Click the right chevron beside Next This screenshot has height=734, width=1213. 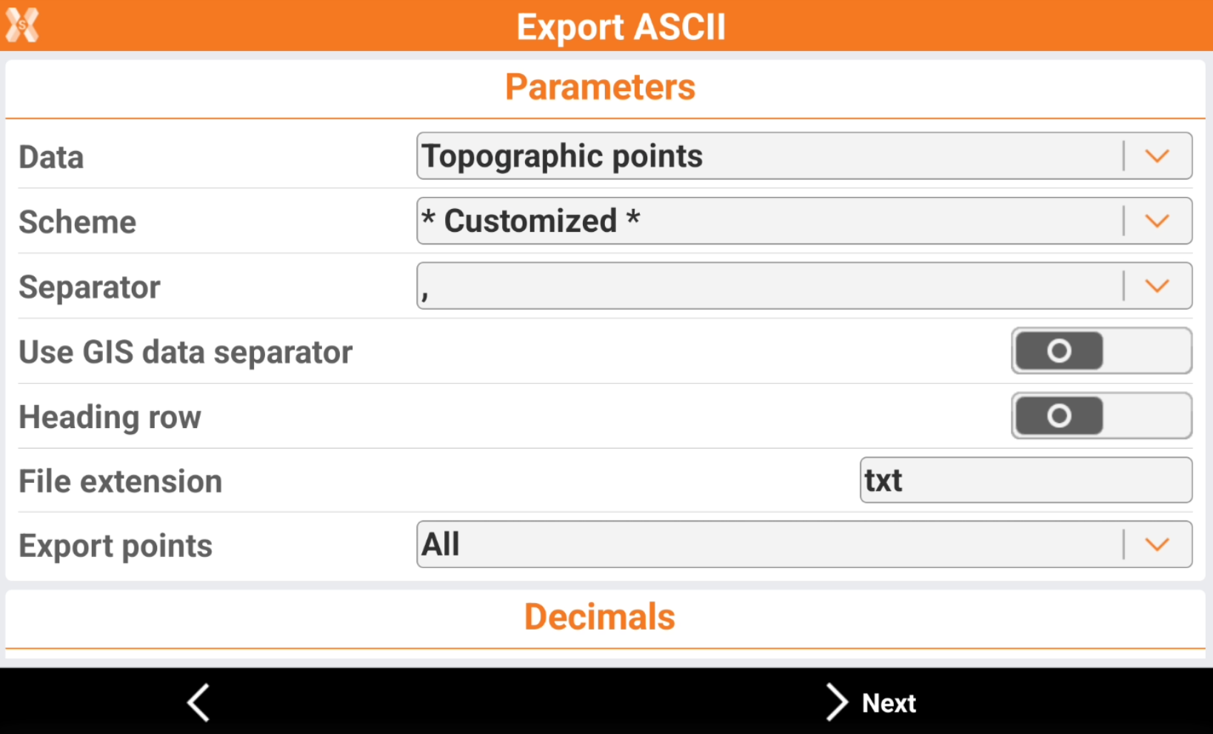pos(836,702)
